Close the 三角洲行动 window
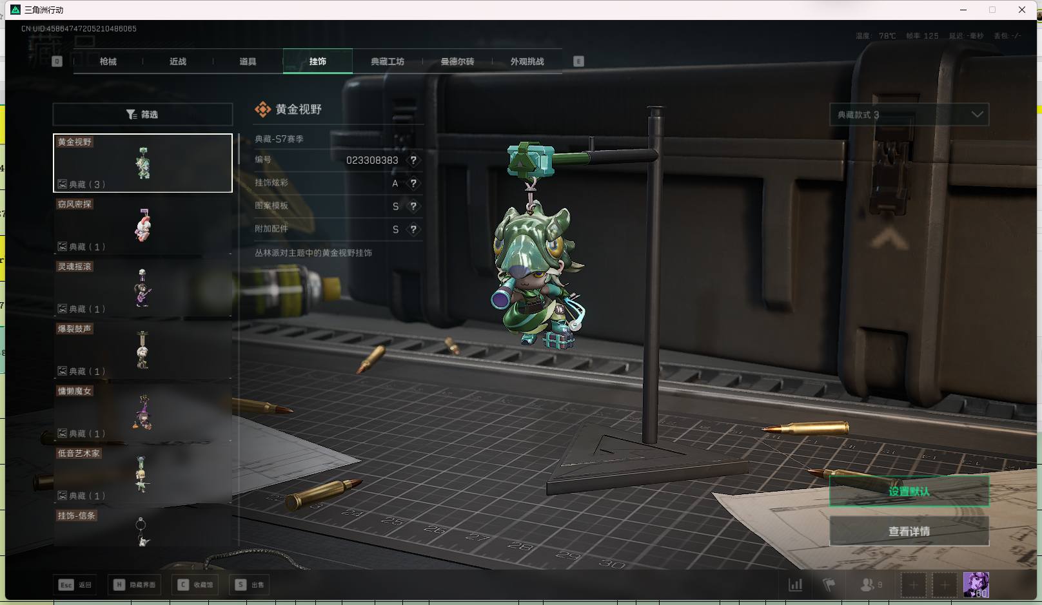Viewport: 1042px width, 605px height. tap(1022, 10)
